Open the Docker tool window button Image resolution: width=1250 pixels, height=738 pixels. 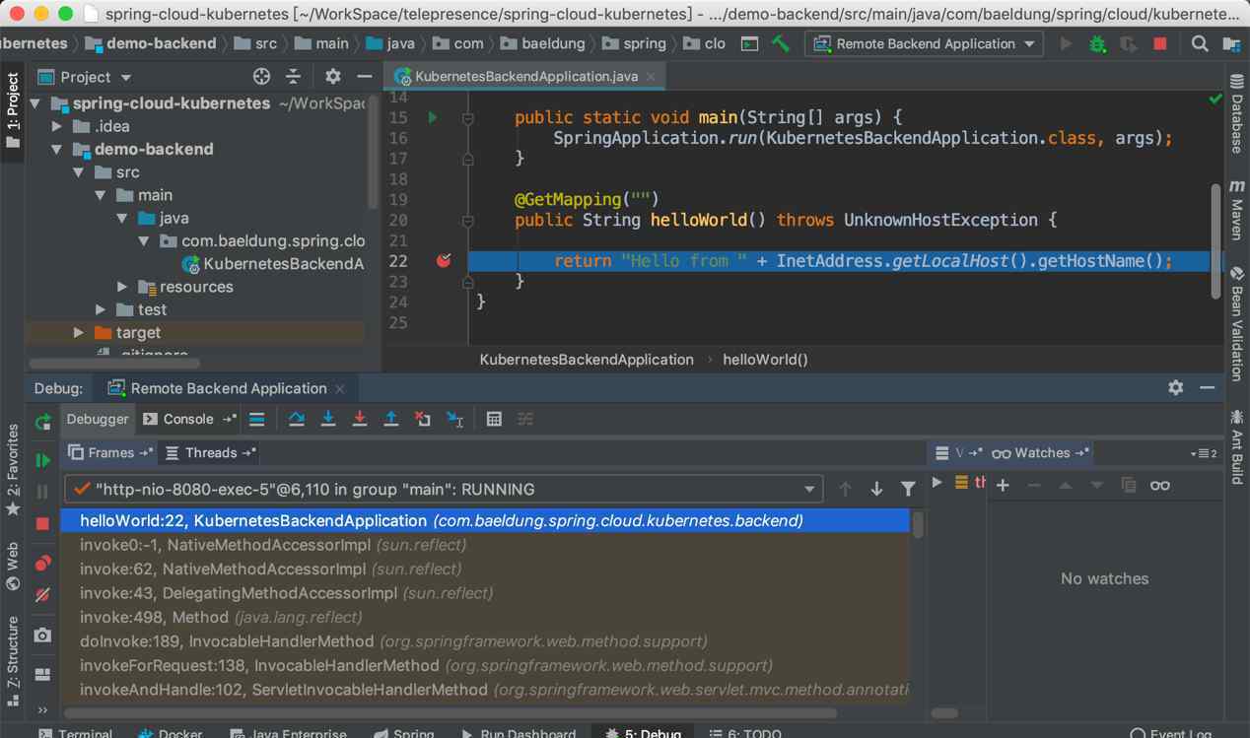(x=171, y=733)
